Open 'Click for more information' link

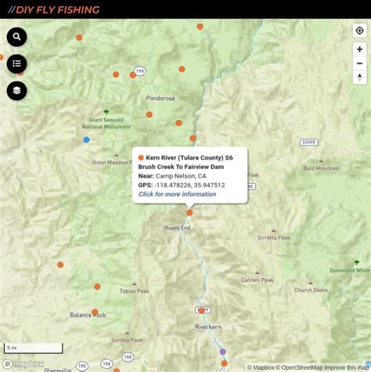click(x=177, y=194)
